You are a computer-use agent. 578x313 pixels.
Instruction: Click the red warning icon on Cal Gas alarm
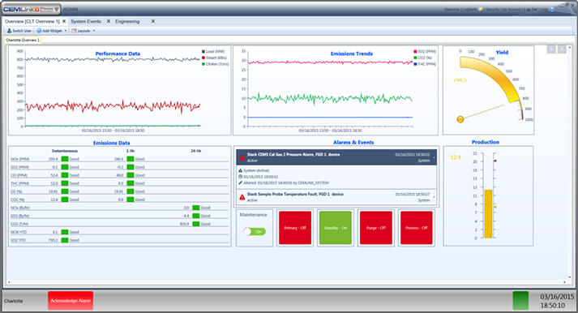[242, 157]
